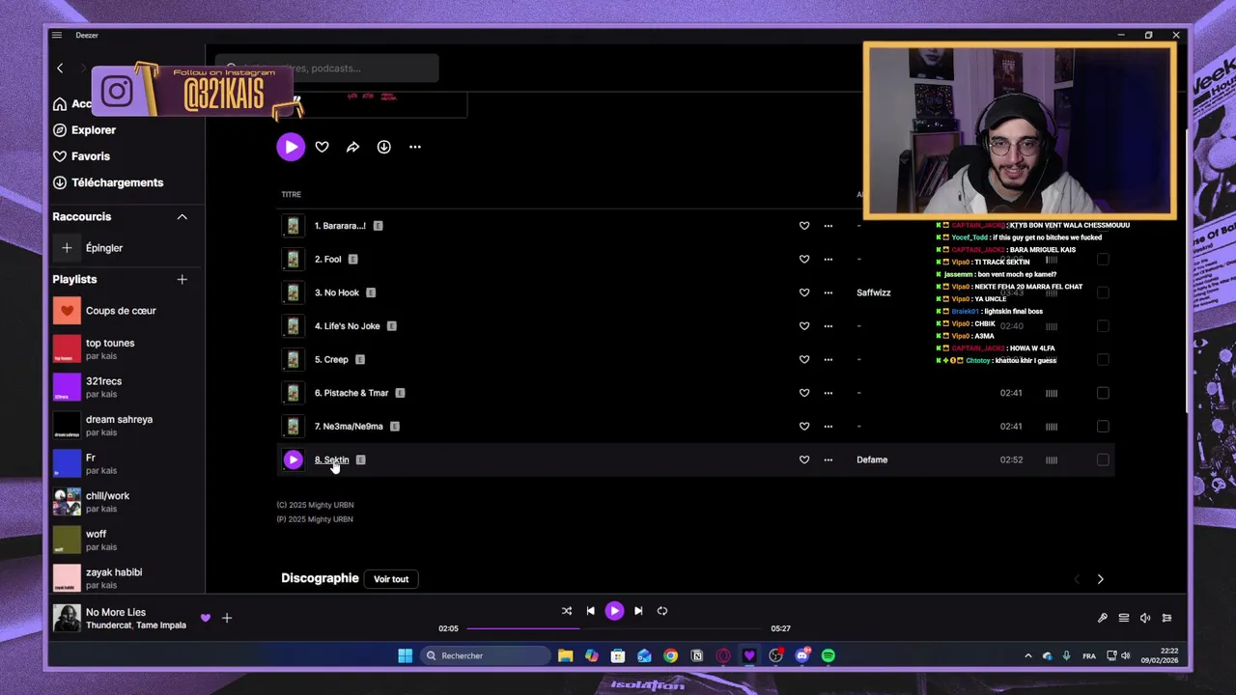Click Voir tout next to Discographie

[391, 579]
